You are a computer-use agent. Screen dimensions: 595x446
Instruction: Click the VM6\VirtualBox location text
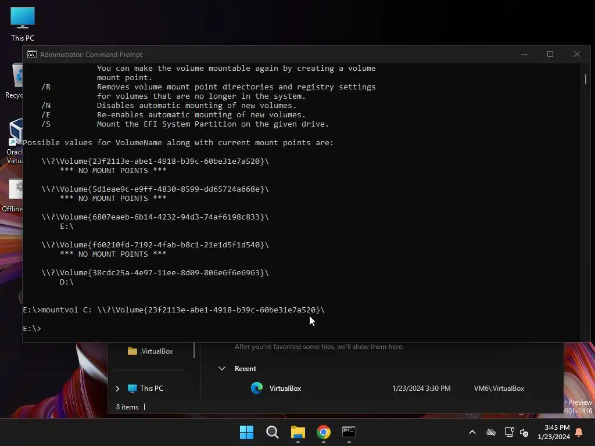(499, 389)
